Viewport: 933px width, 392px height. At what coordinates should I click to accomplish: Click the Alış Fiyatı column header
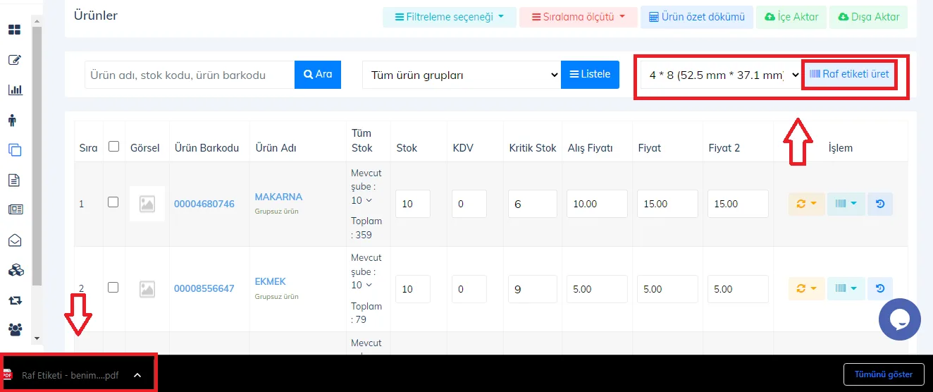pos(591,148)
